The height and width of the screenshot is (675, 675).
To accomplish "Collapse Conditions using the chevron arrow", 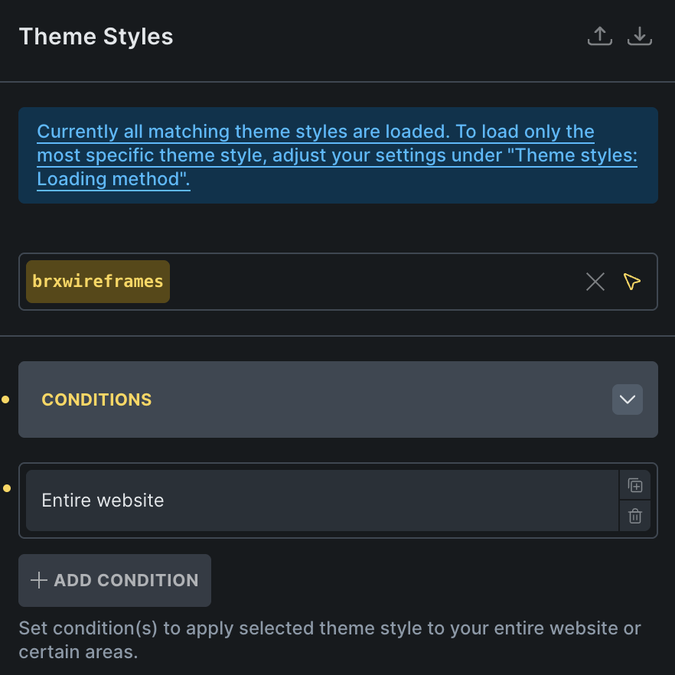I will click(627, 399).
